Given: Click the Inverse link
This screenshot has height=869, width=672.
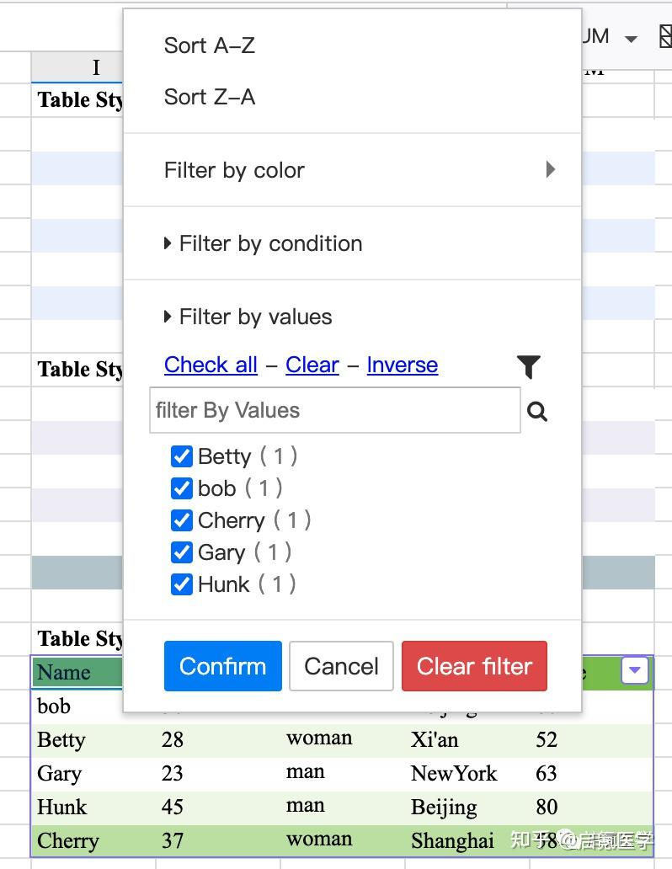Looking at the screenshot, I should 402,365.
